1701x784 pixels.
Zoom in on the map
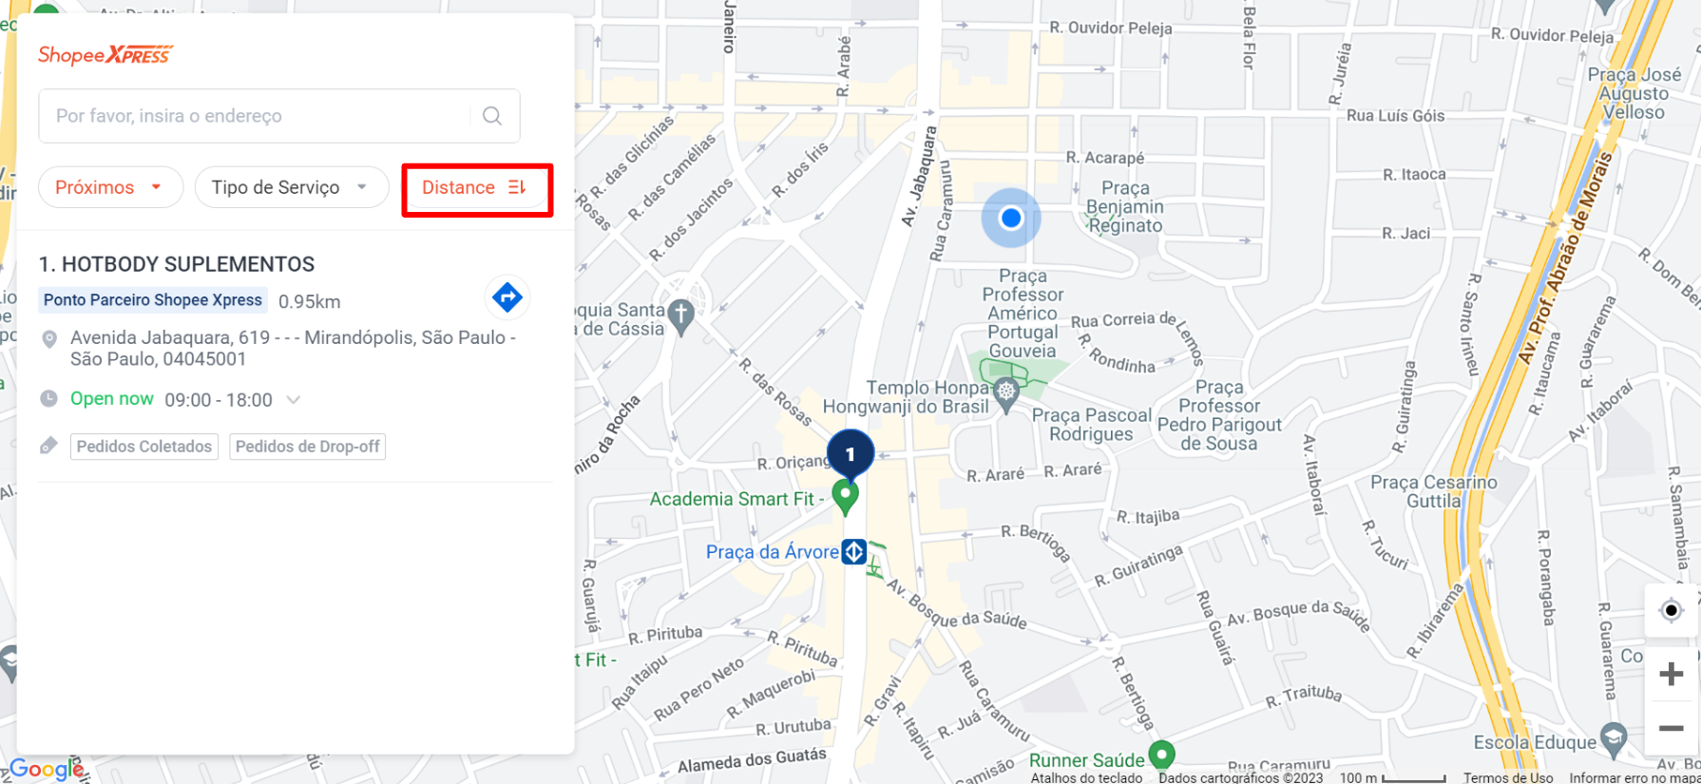1671,674
